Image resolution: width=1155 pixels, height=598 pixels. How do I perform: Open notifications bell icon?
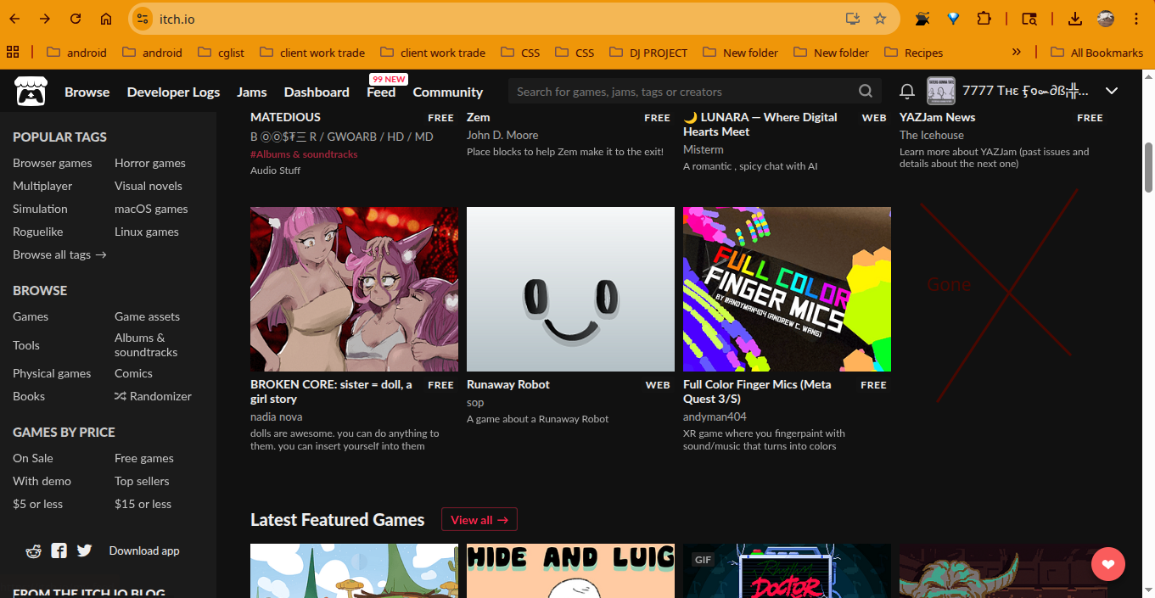click(907, 92)
